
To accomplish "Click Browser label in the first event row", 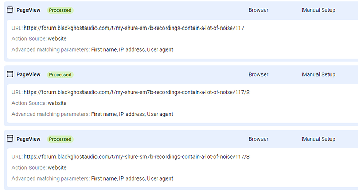I will 258,10.
